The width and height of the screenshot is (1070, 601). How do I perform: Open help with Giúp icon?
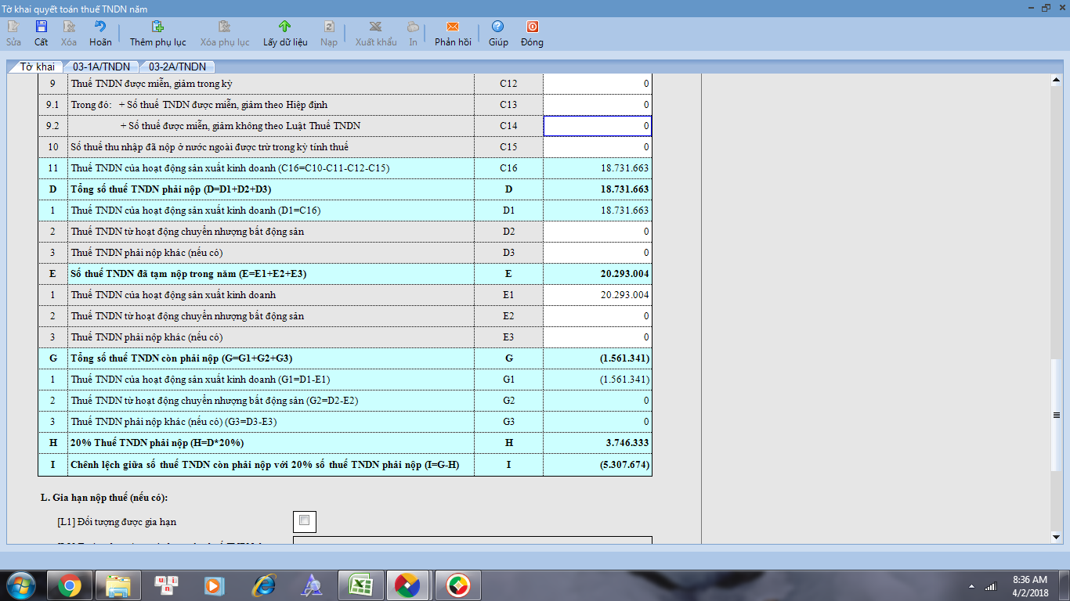point(498,27)
